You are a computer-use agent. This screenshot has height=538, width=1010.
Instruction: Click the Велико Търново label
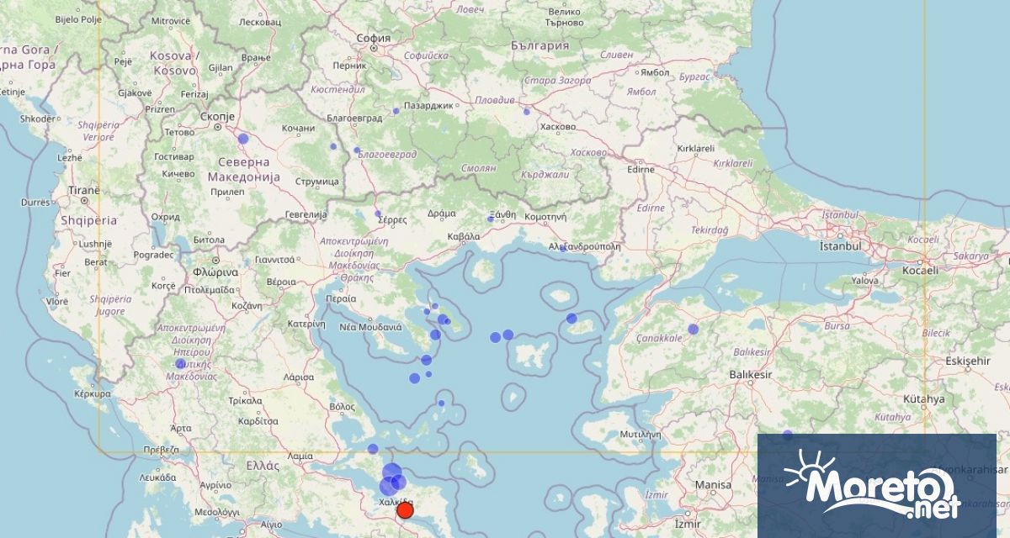pos(564,18)
